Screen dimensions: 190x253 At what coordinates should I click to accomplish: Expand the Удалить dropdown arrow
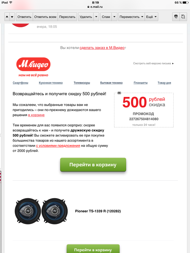[x=96, y=17]
